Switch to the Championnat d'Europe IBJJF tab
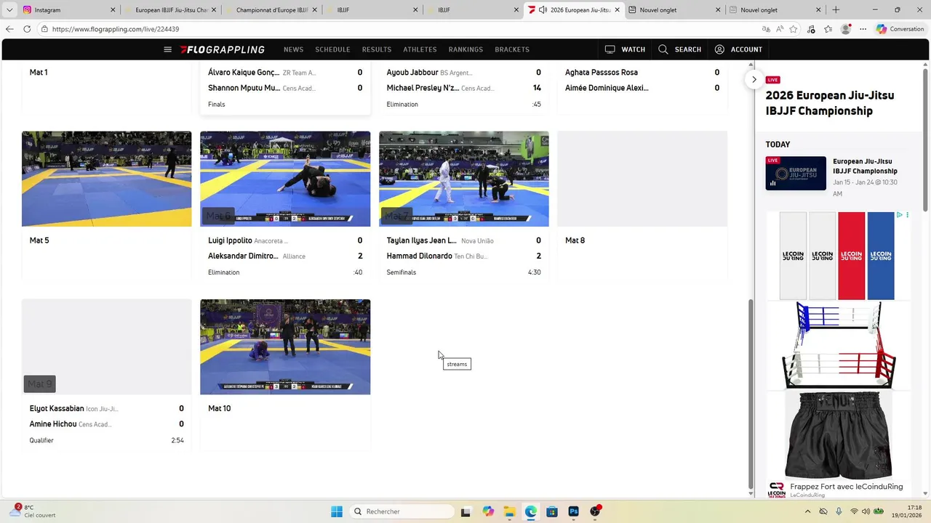The height and width of the screenshot is (523, 931). coord(272,10)
